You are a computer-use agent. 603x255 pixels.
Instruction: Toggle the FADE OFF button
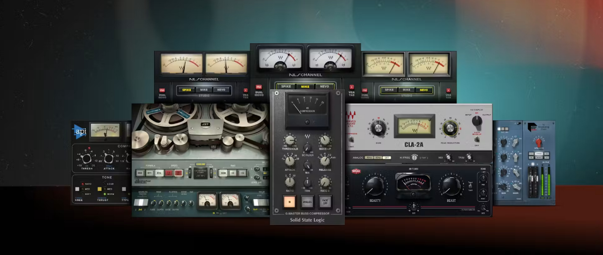coord(326,202)
